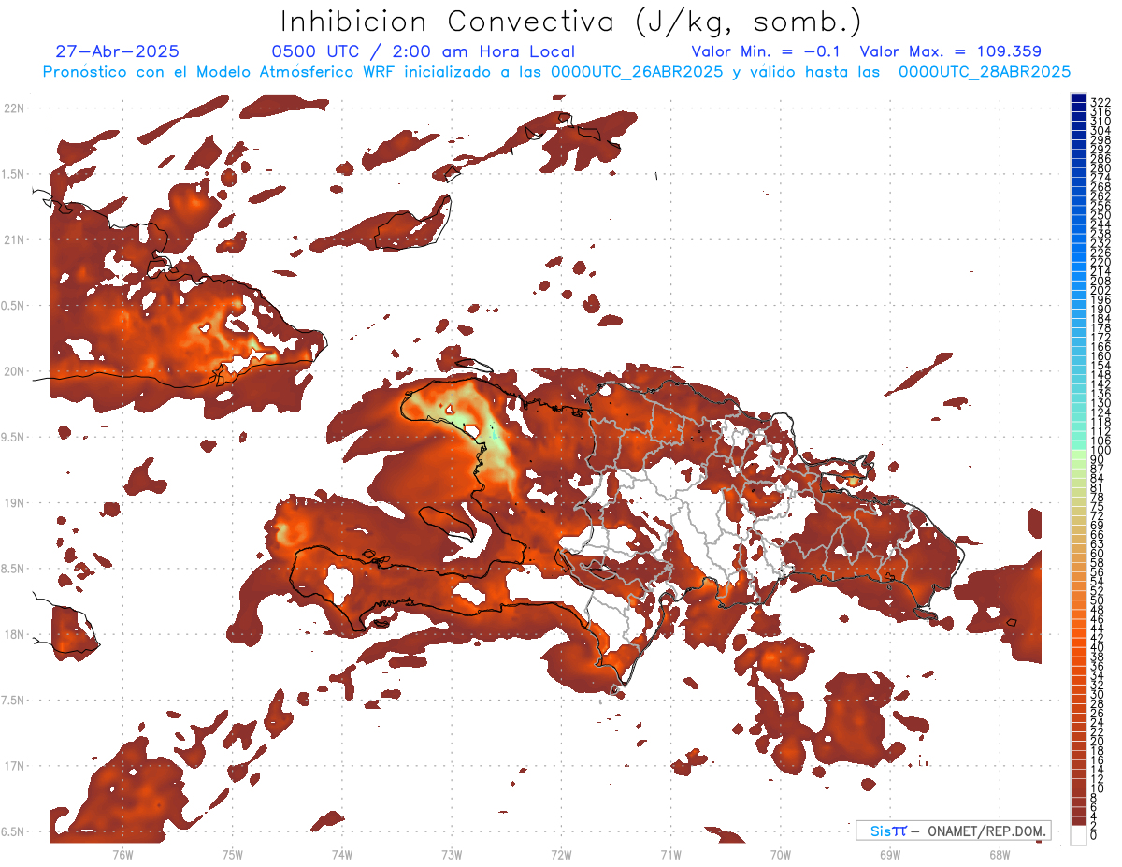The width and height of the screenshot is (1122, 867).
Task: Click the '22N' latitude label
Action: (14, 108)
